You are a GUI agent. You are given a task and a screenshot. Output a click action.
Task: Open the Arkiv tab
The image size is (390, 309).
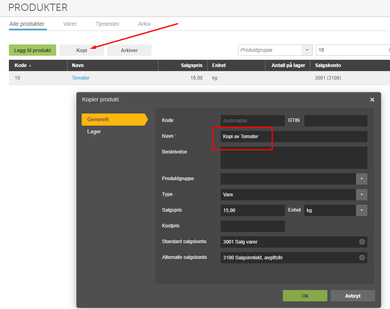(144, 24)
